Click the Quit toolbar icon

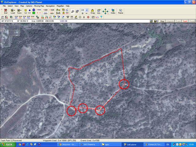coord(6,11)
